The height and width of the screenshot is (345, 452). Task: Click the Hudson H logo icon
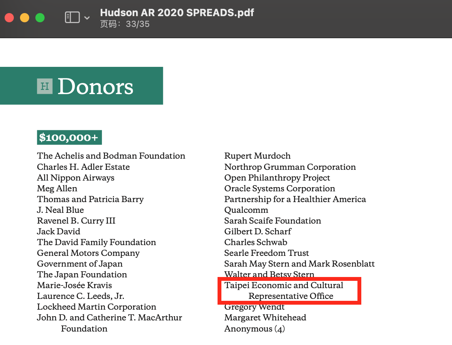click(x=45, y=86)
